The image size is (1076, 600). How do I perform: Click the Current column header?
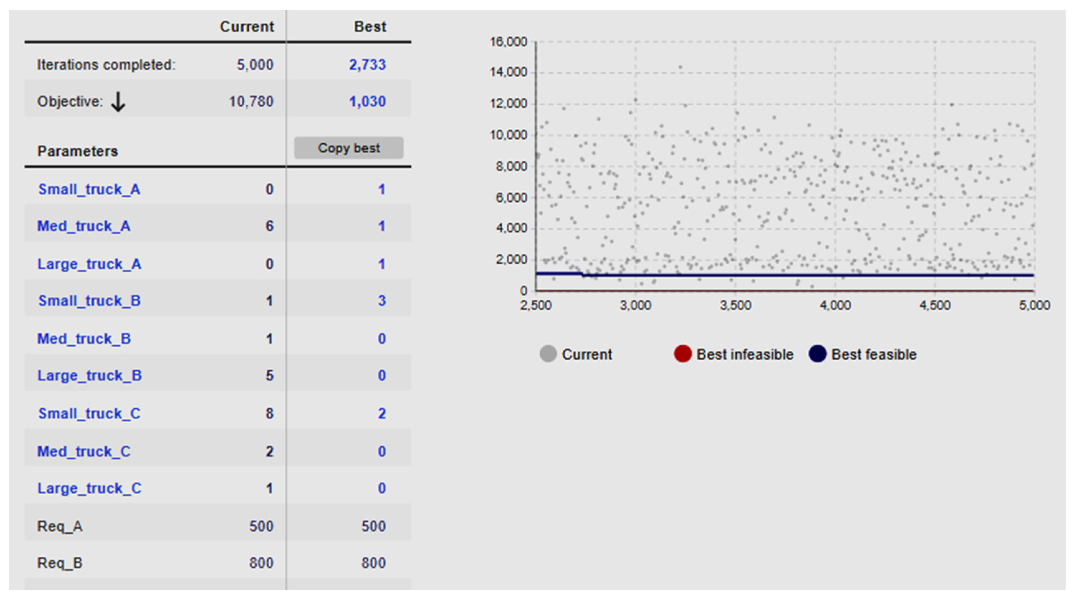coord(247,27)
